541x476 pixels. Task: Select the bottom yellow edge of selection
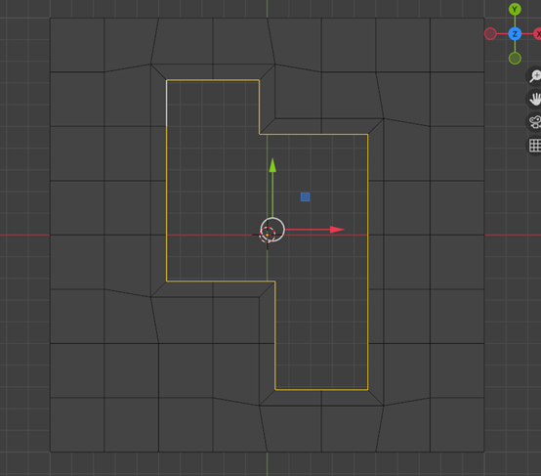(x=321, y=390)
